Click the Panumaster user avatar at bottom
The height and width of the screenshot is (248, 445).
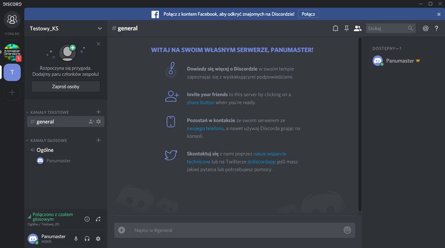pyautogui.click(x=33, y=238)
